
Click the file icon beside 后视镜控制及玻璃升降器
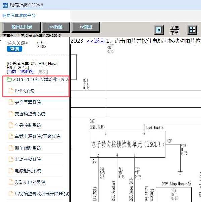[x=11, y=194]
